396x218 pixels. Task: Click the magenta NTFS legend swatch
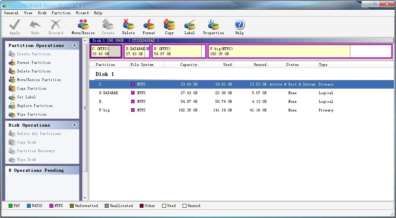point(52,206)
